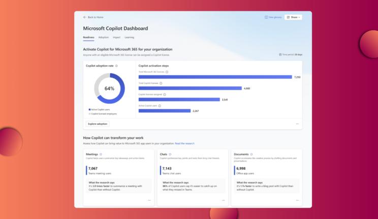378x219 pixels.
Task: Expand the Share dropdown chevron
Action: tap(299, 17)
